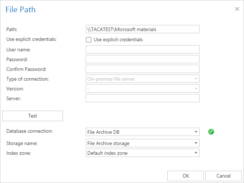Click the green database connection status checkmark
This screenshot has width=244, height=183.
[x=211, y=132]
